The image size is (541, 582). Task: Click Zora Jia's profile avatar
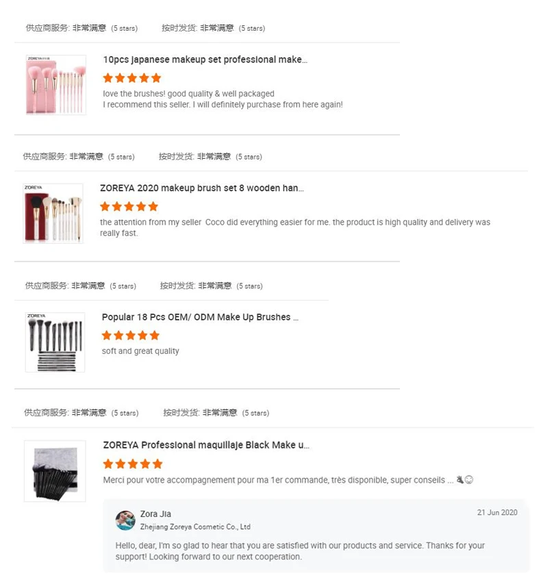[125, 520]
